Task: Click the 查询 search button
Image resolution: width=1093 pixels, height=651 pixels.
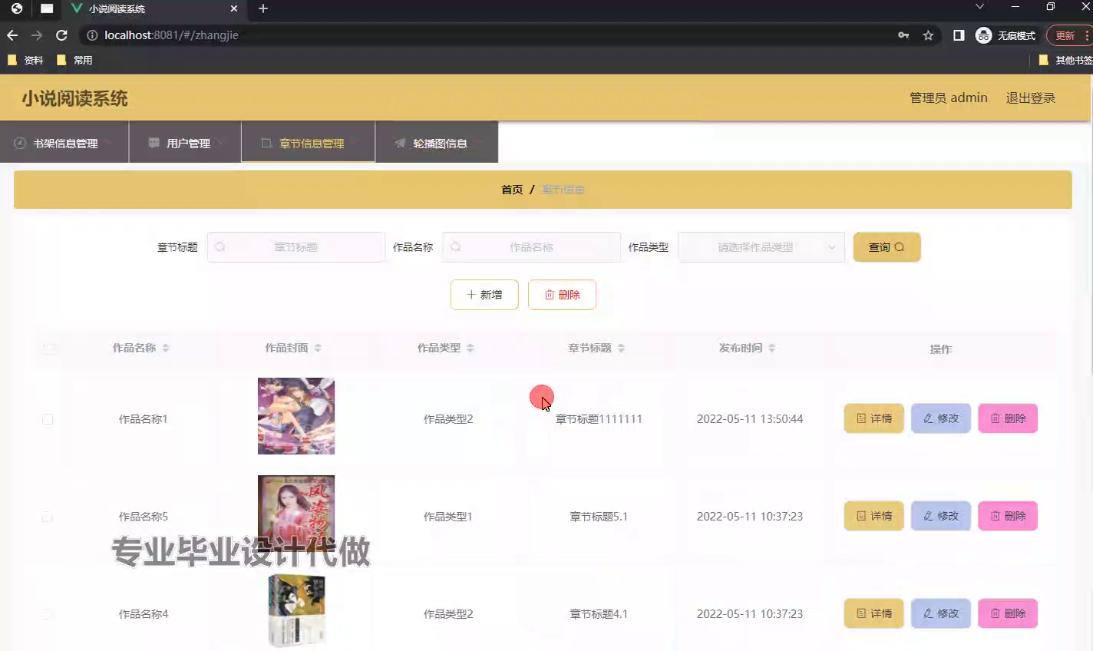Action: pyautogui.click(x=887, y=247)
